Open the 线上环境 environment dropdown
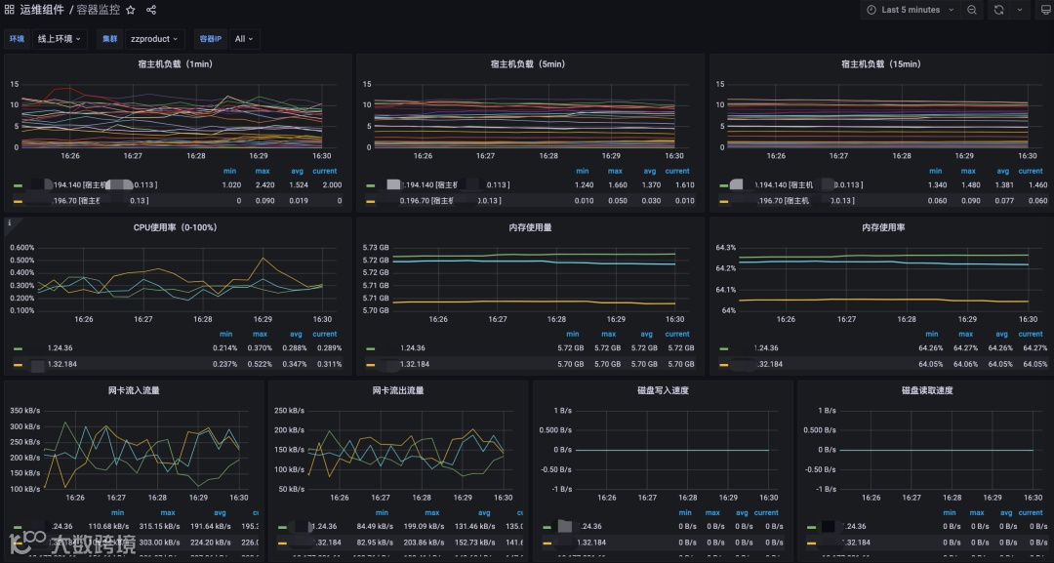 coord(60,39)
